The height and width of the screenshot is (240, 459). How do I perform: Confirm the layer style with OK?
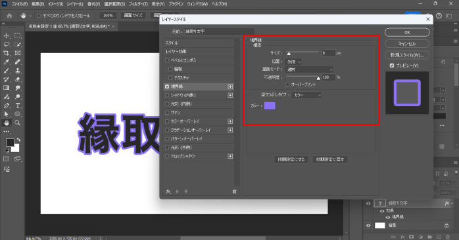[407, 32]
